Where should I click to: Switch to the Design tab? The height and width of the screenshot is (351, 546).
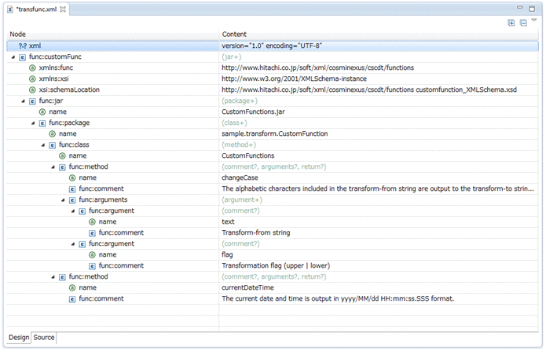(19, 338)
